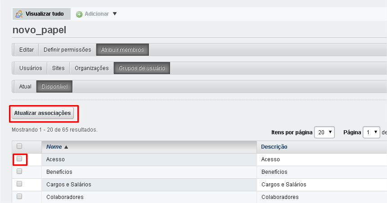The height and width of the screenshot is (203, 387).
Task: Open the Adicionar dropdown menu
Action: click(114, 14)
